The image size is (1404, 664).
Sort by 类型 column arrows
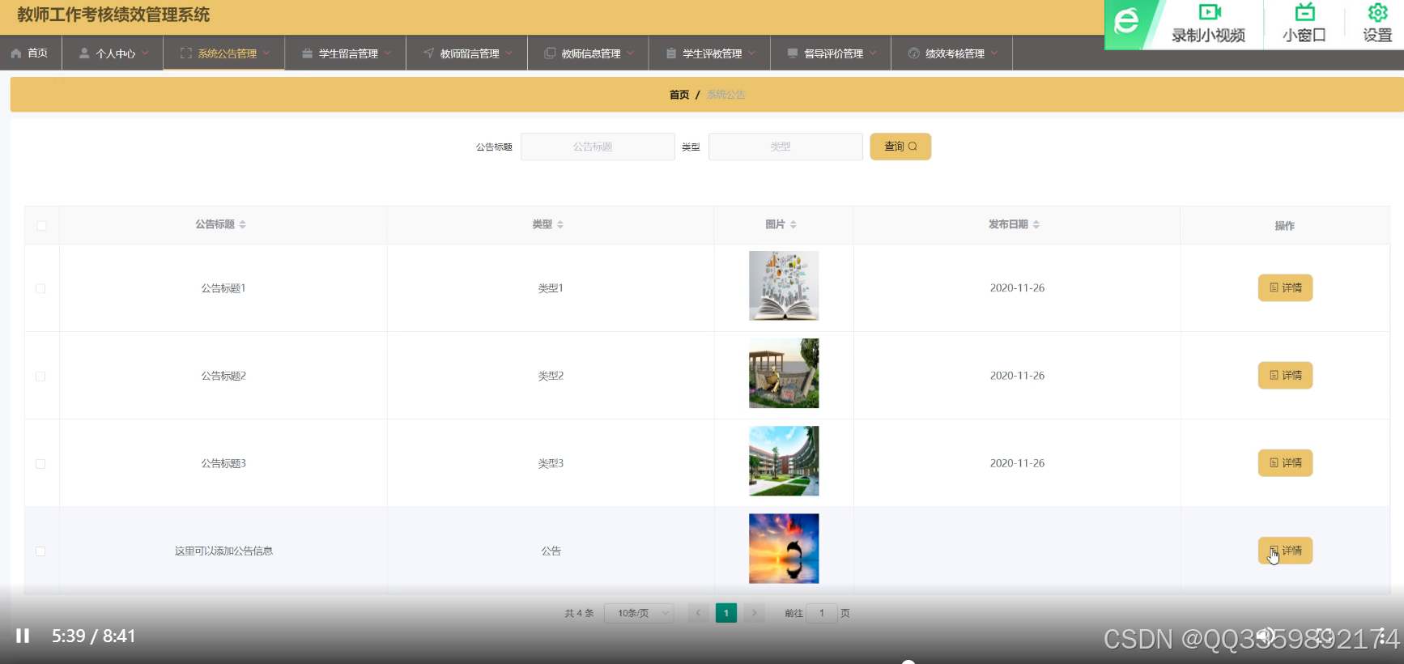[x=559, y=224]
